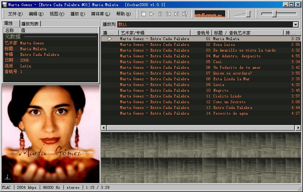The width and height of the screenshot is (303, 192).
Task: Open the 媒体库 (Library) menu
Action: point(101,14)
